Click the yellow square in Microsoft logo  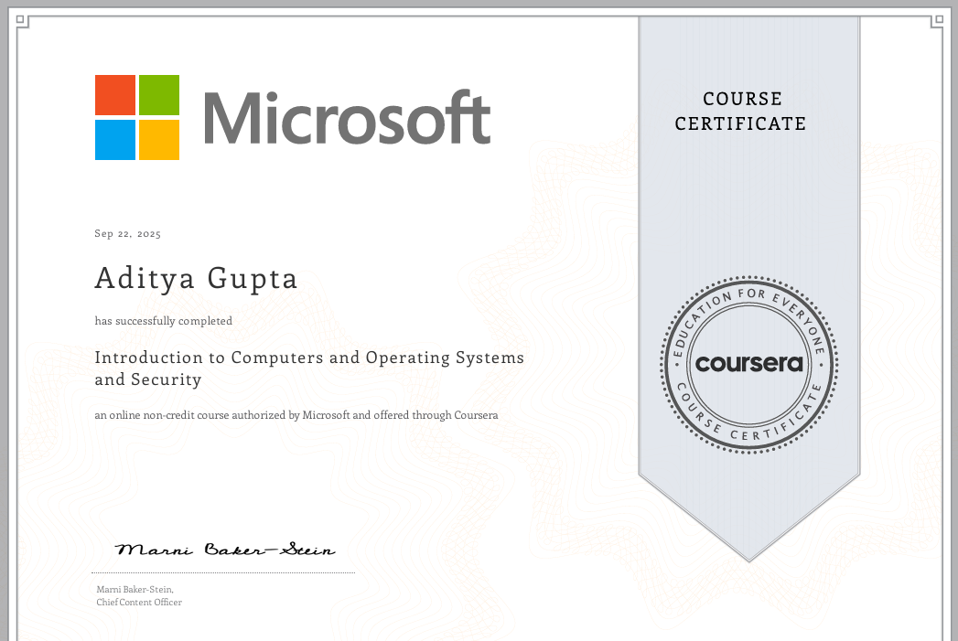(x=158, y=139)
